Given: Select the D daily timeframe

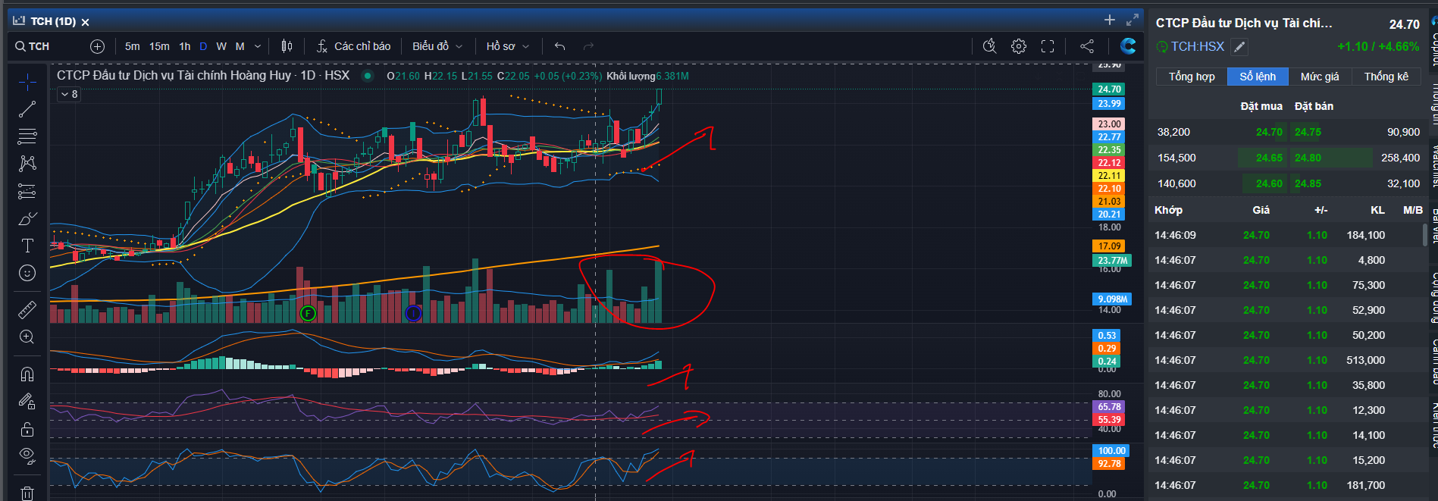Looking at the screenshot, I should tap(203, 46).
